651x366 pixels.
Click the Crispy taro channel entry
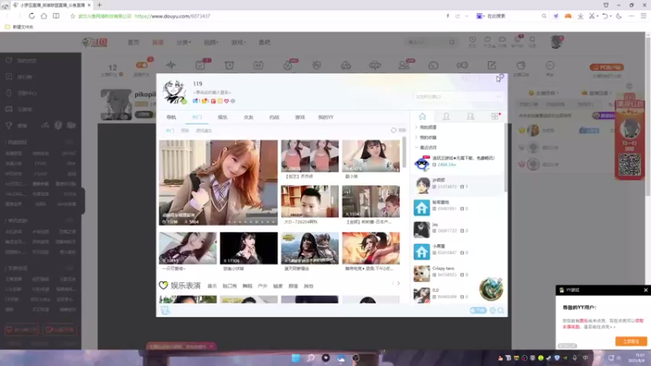457,273
